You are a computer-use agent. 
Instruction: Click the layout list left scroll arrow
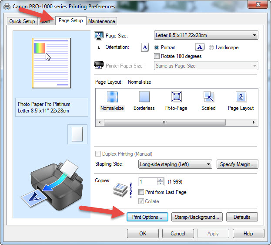click(100, 122)
